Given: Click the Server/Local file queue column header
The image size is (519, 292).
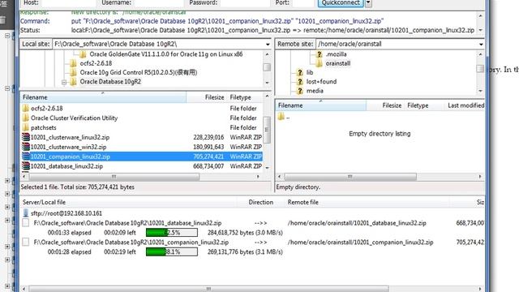Looking at the screenshot, I should click(128, 202).
